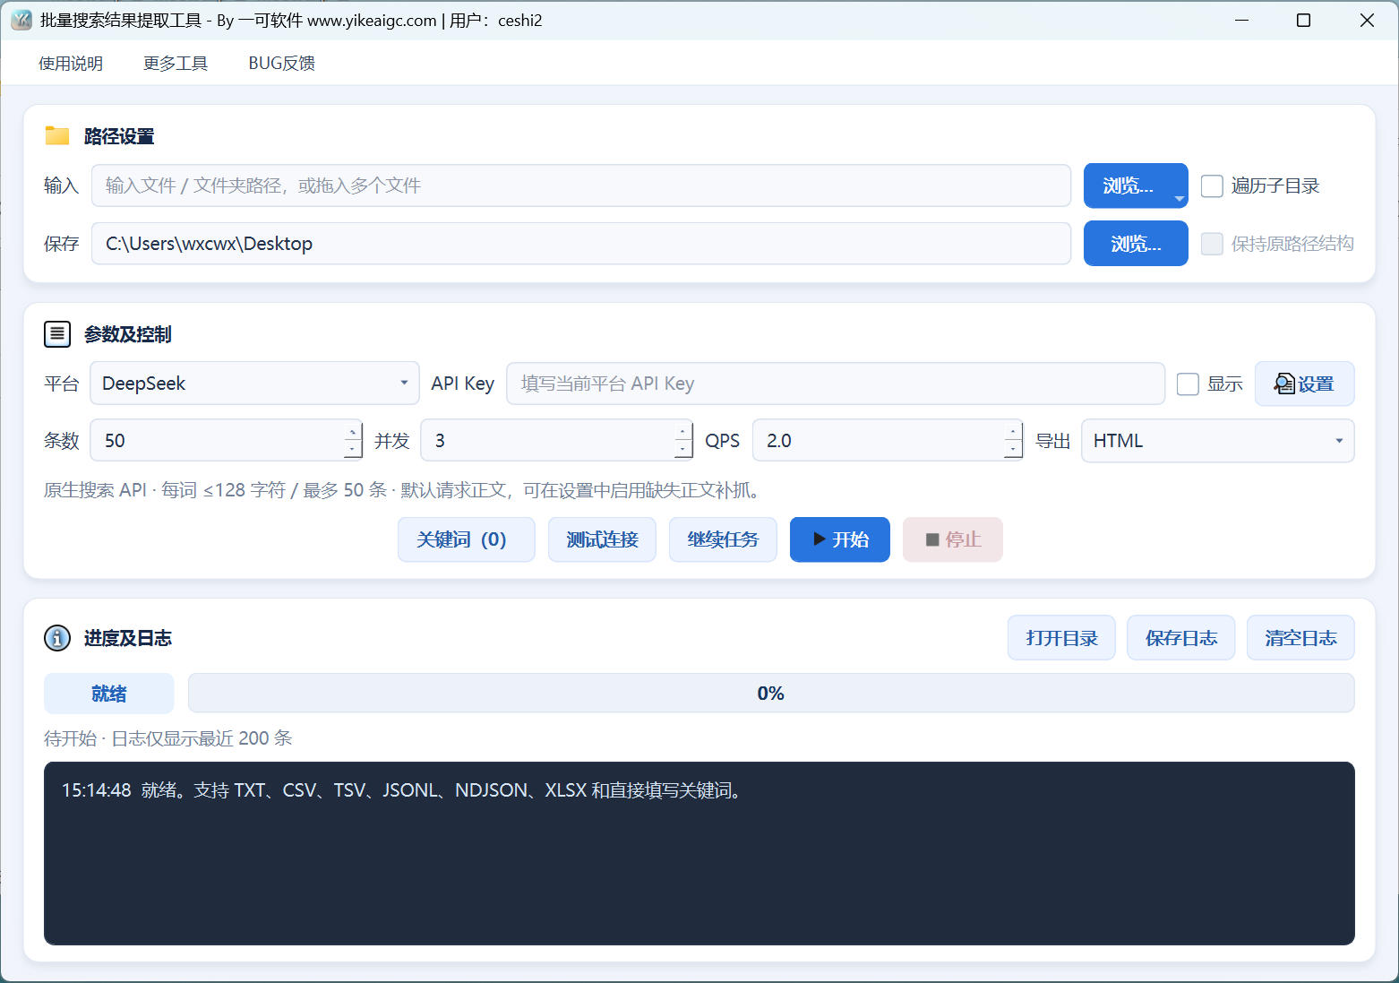
Task: Click the 停止 button
Action: tap(953, 539)
